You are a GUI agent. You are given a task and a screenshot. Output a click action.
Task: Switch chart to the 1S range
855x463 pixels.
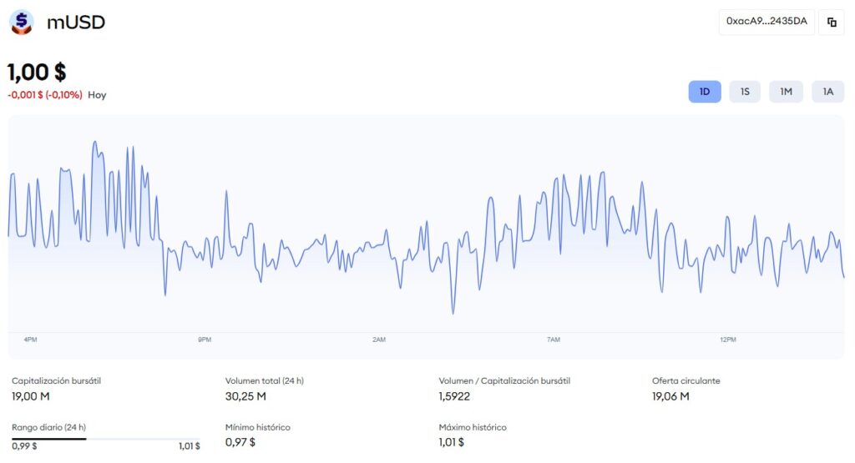(x=745, y=92)
